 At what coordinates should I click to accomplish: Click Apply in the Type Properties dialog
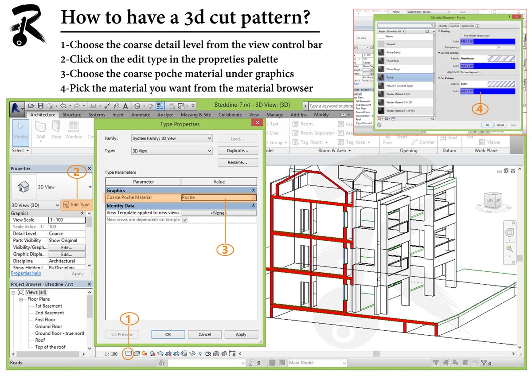pos(241,334)
